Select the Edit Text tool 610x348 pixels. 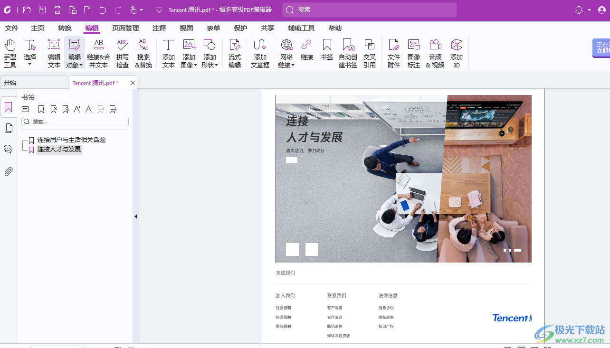point(54,52)
